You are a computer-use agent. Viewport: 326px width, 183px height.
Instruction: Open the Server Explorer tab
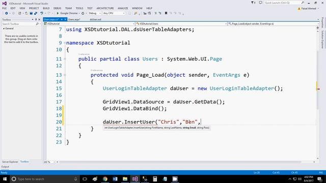(x=10, y=162)
